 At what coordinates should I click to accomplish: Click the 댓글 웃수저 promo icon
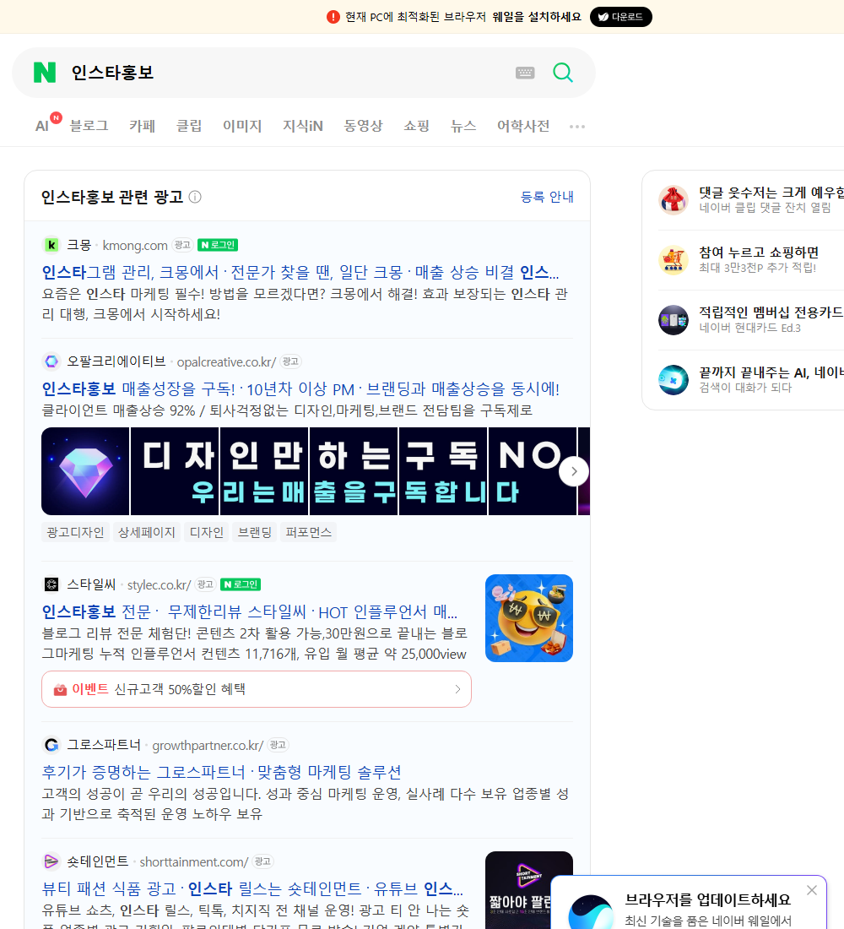click(x=674, y=199)
